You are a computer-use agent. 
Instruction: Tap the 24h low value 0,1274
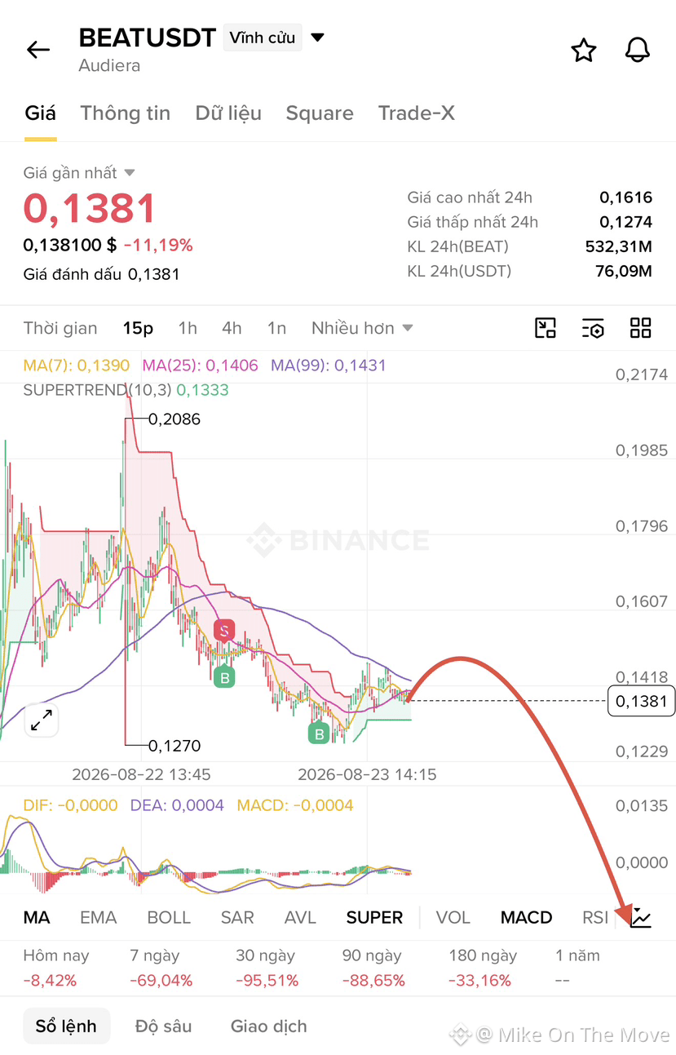coord(626,222)
